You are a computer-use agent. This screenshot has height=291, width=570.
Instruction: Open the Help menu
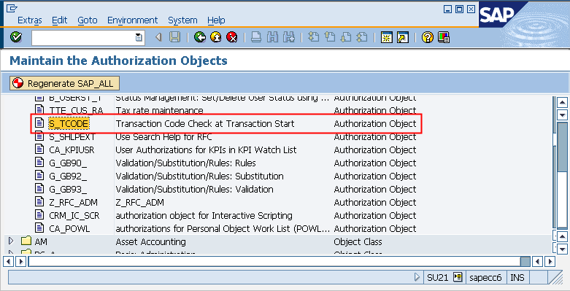point(216,20)
